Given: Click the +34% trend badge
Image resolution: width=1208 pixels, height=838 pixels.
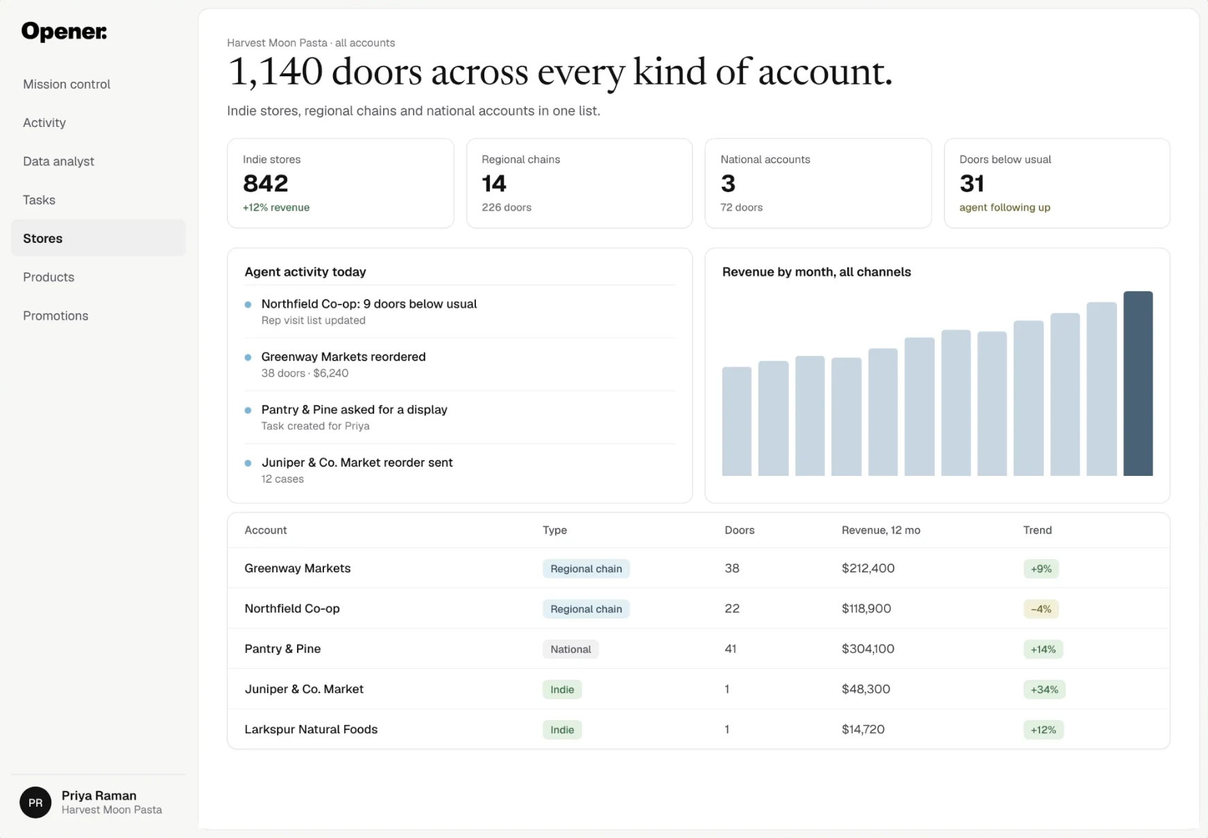Looking at the screenshot, I should pyautogui.click(x=1044, y=690).
